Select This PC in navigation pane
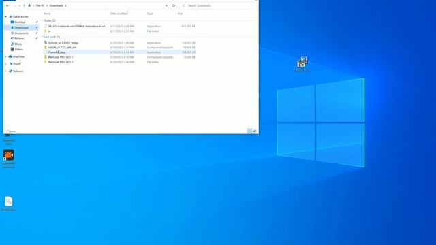This screenshot has height=245, width=436. 17,64
